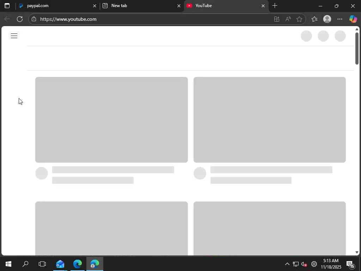Viewport: 361px width, 271px height.
Task: Switch to the New tab tab
Action: [142, 6]
